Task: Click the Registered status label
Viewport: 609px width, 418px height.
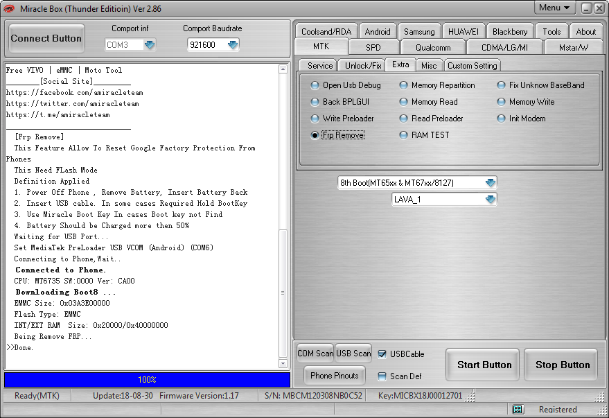Action: [x=558, y=410]
